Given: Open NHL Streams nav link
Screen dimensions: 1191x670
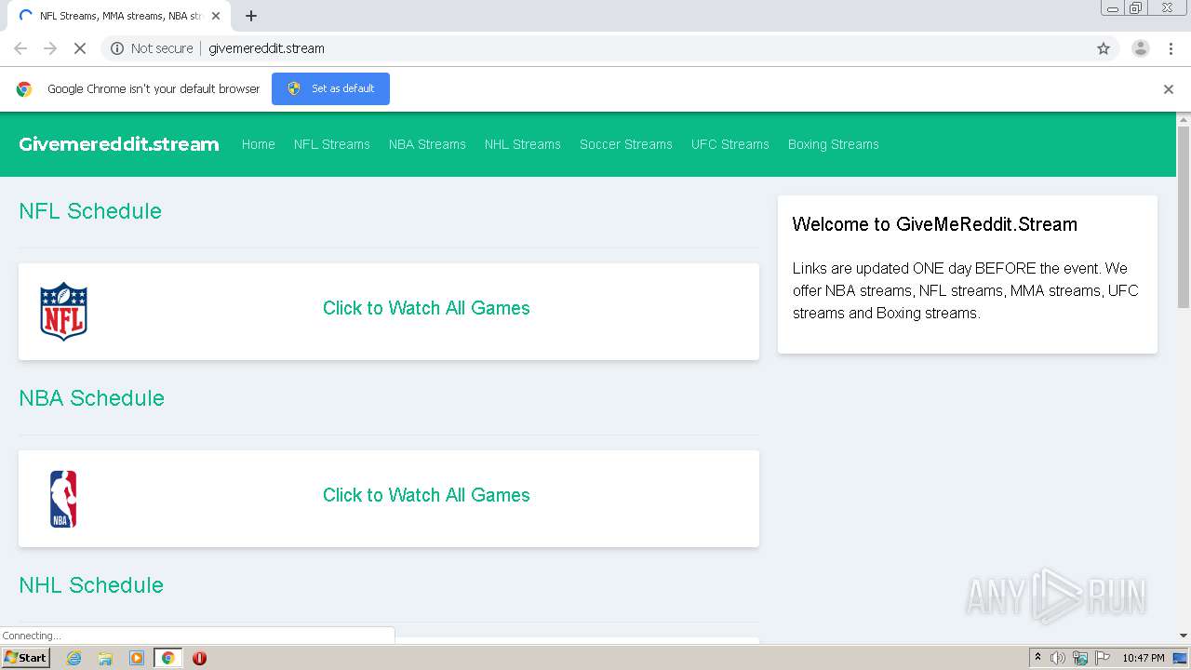Looking at the screenshot, I should point(523,144).
